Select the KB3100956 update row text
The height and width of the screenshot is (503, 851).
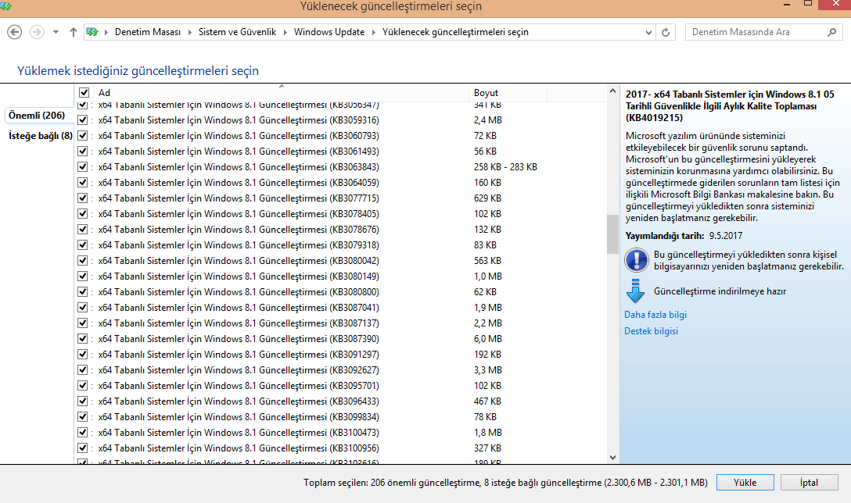[x=239, y=448]
